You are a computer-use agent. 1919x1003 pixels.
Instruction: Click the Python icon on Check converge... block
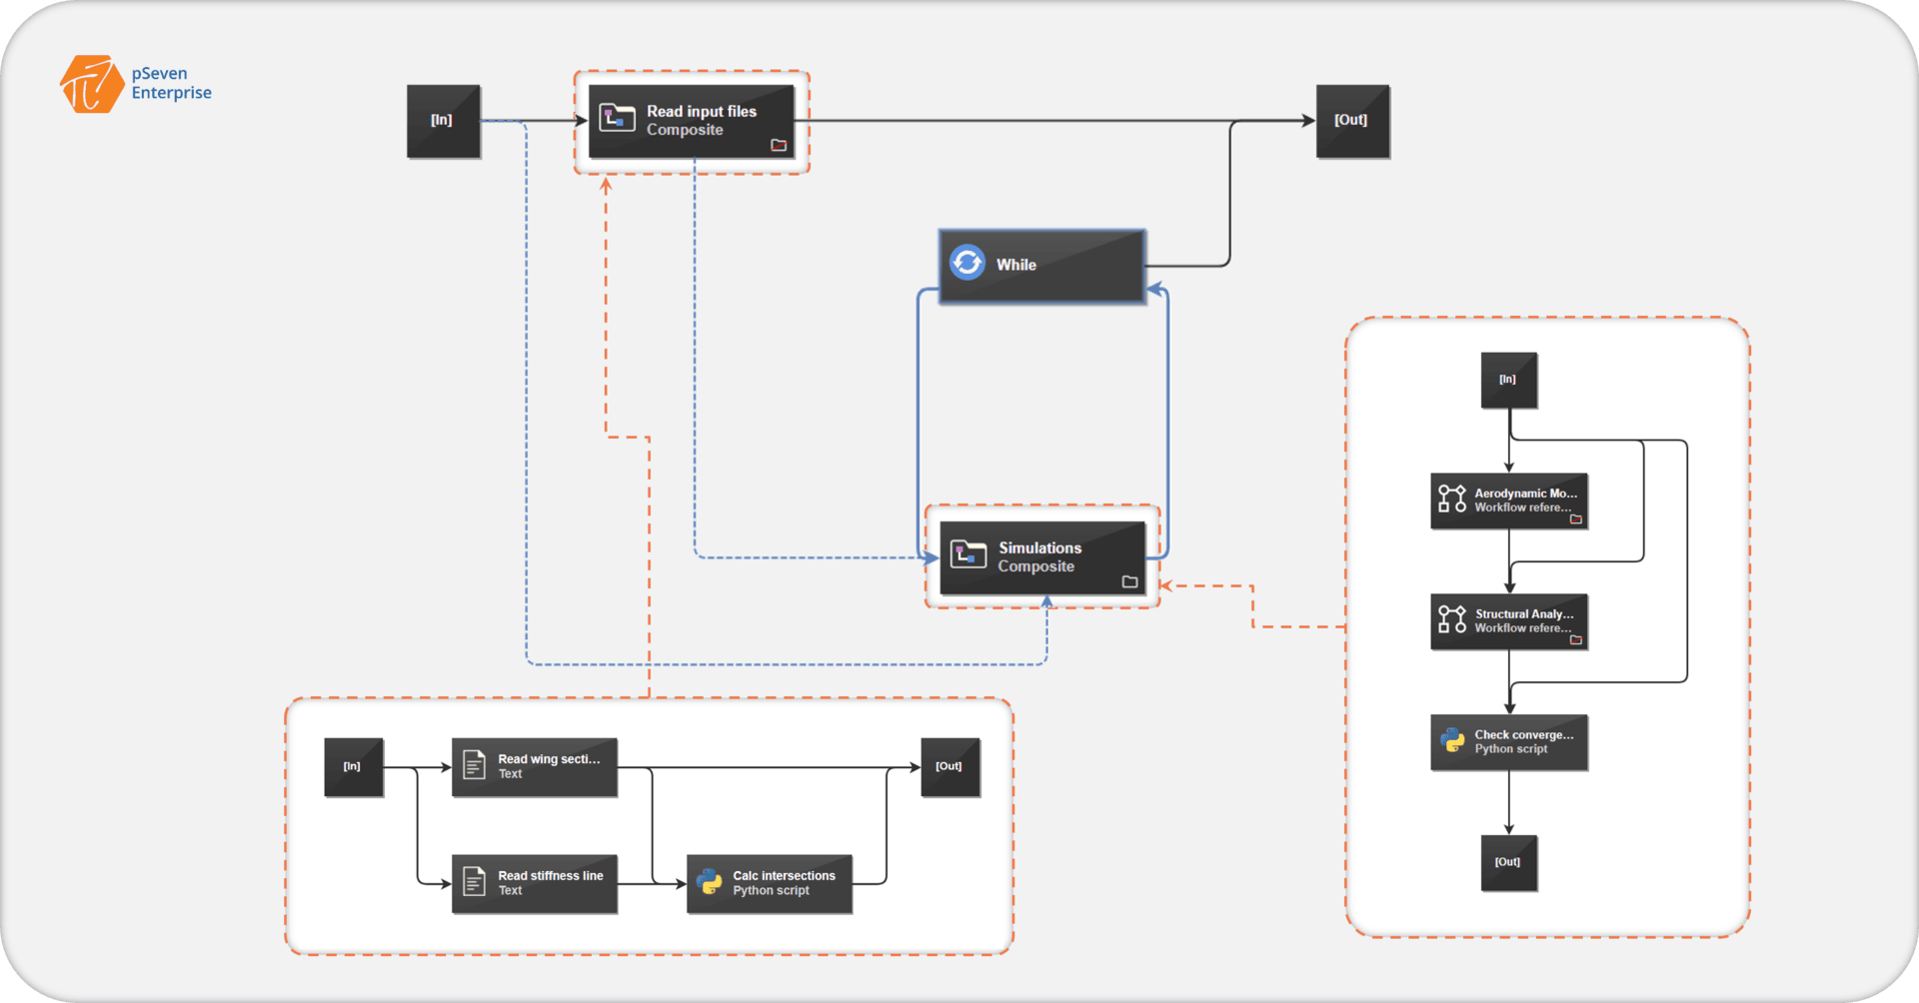point(1453,740)
